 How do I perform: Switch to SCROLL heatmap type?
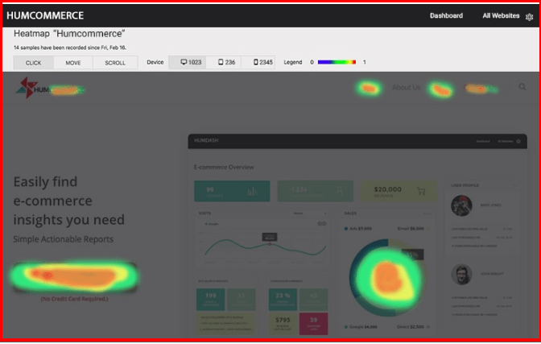point(115,62)
